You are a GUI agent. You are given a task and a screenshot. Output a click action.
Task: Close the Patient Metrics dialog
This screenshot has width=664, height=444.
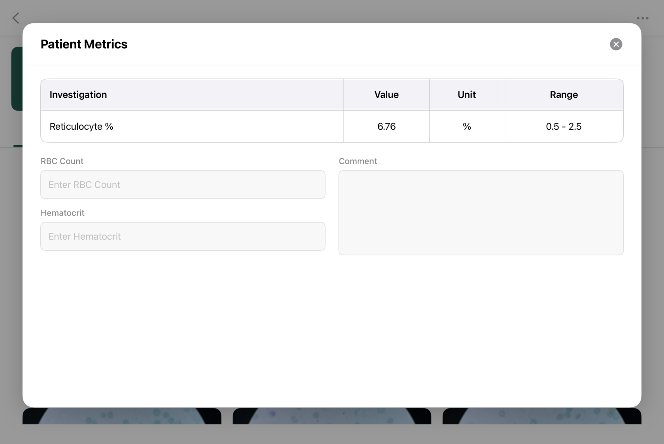[x=616, y=44]
